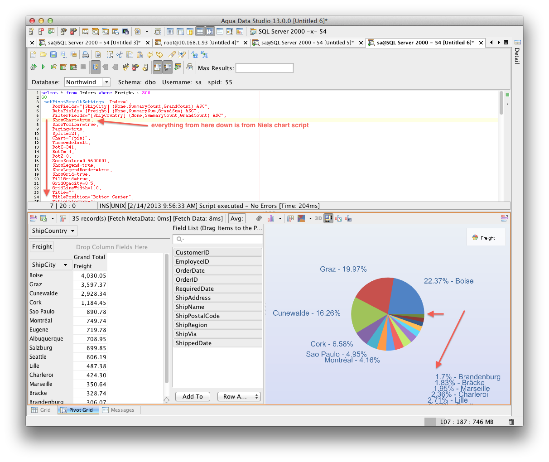549x462 pixels.
Task: Click the Find highlighter icon in editor toolbar
Action: click(172, 55)
